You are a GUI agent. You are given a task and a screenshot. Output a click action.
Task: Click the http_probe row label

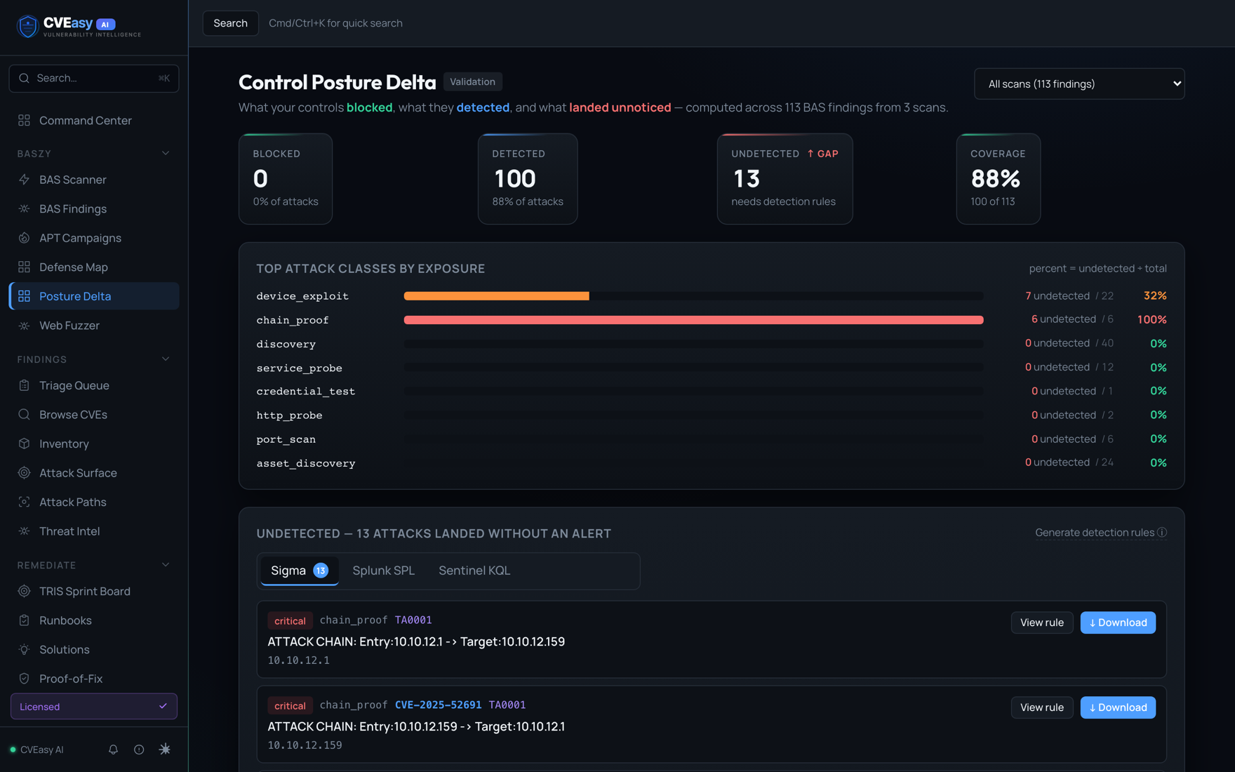[289, 415]
